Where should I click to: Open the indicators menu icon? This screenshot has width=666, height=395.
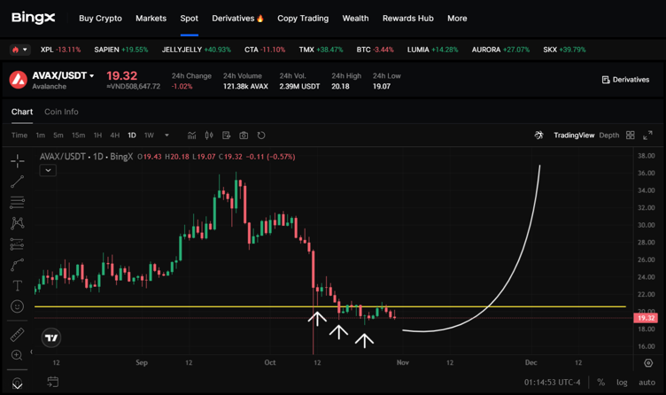pos(191,136)
